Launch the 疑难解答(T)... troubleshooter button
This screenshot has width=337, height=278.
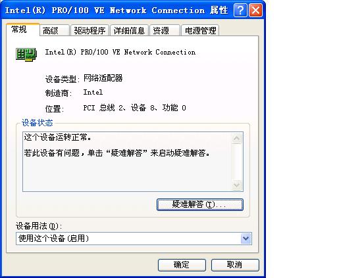point(200,204)
